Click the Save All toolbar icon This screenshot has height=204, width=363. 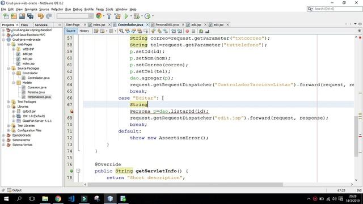[30, 16]
